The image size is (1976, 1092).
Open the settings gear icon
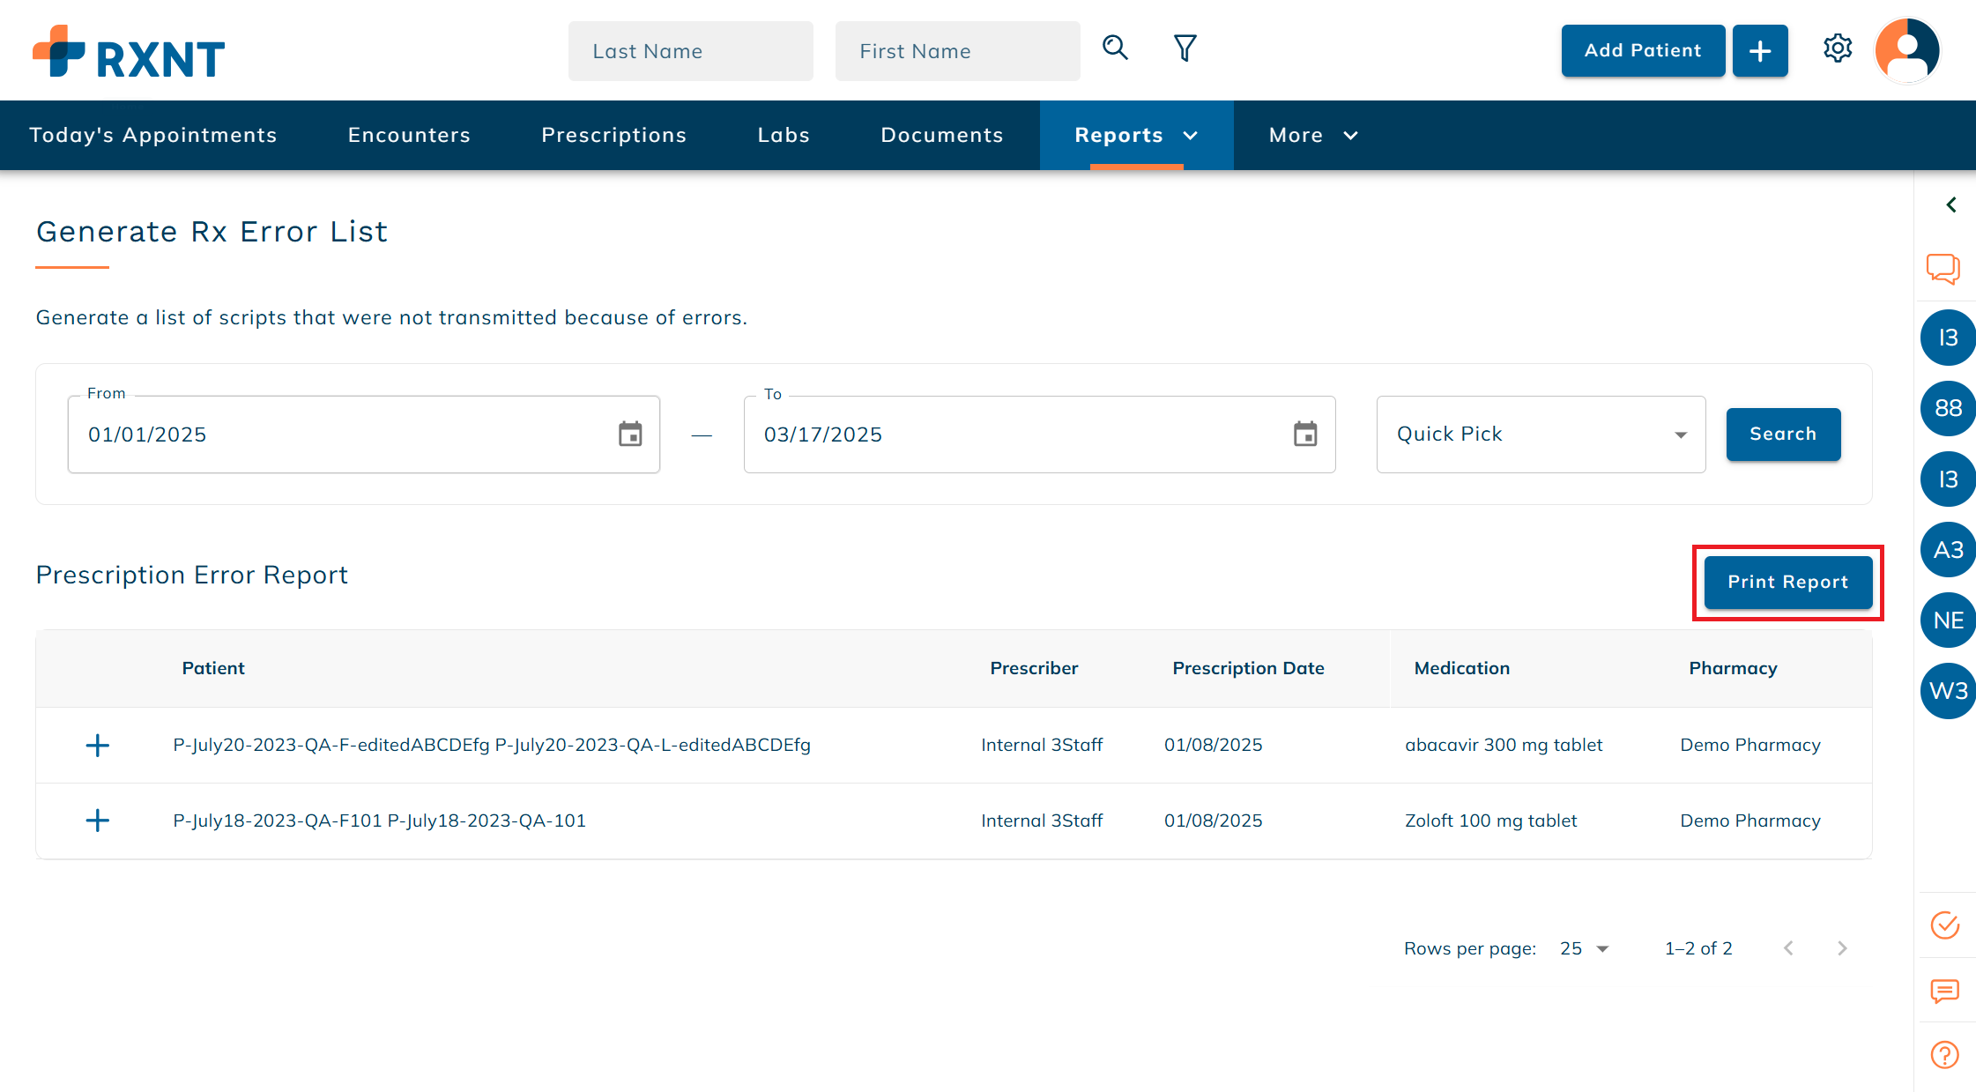pyautogui.click(x=1838, y=48)
